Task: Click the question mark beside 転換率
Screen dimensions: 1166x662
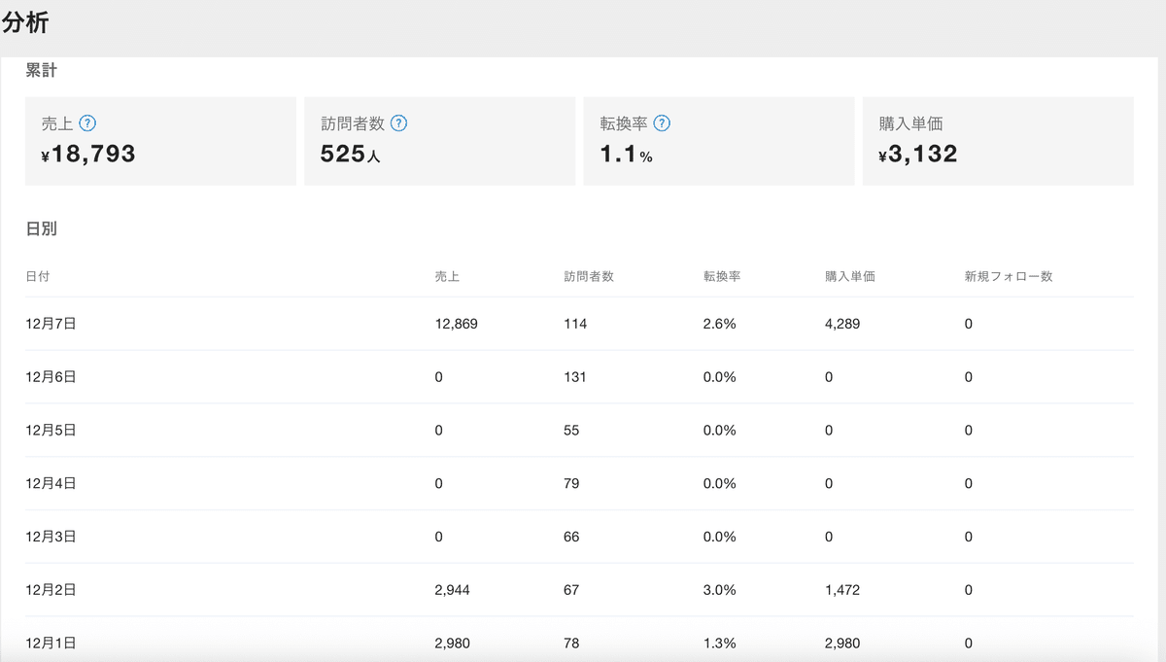Action: [x=662, y=123]
